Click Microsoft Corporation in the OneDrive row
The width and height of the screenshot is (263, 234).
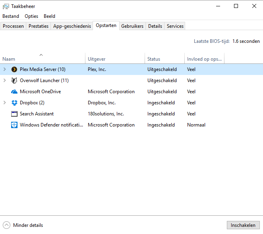111,92
